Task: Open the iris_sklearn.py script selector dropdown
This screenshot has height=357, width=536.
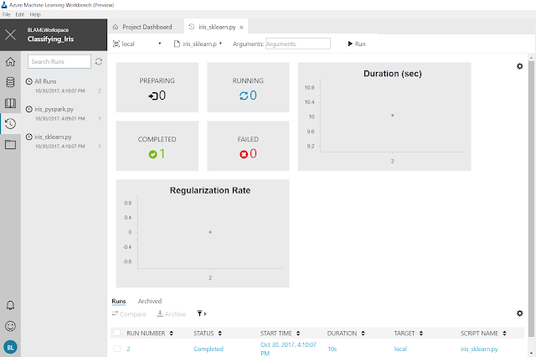Action: pos(198,44)
